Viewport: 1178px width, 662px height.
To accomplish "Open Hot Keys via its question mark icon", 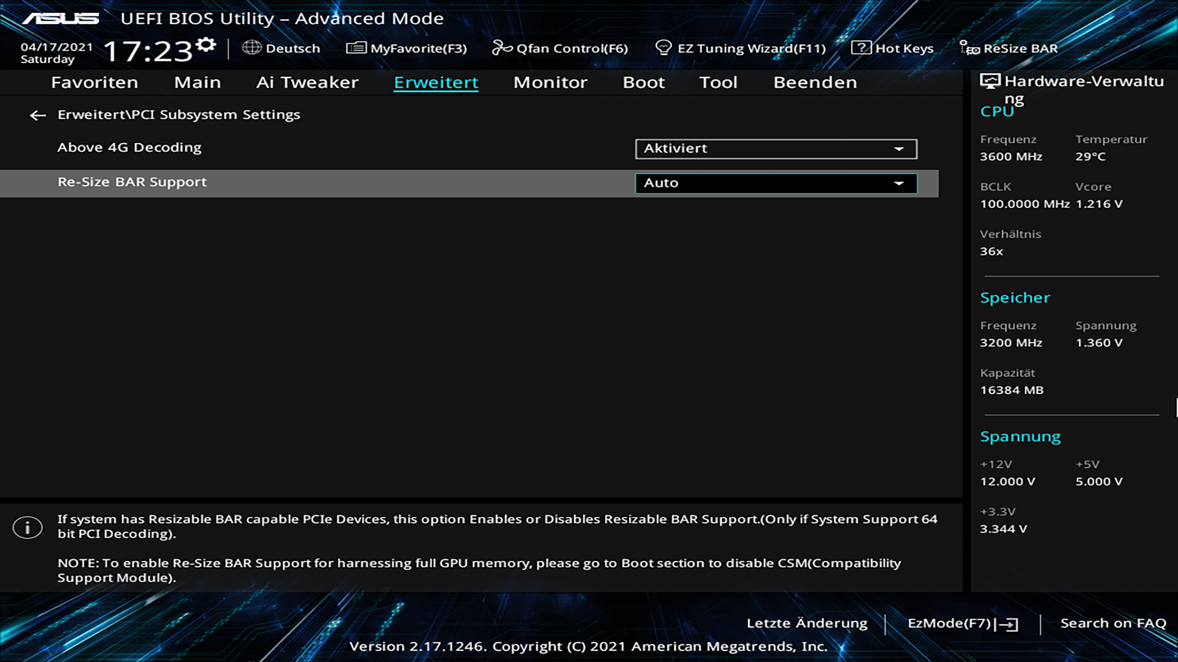I will coord(861,48).
